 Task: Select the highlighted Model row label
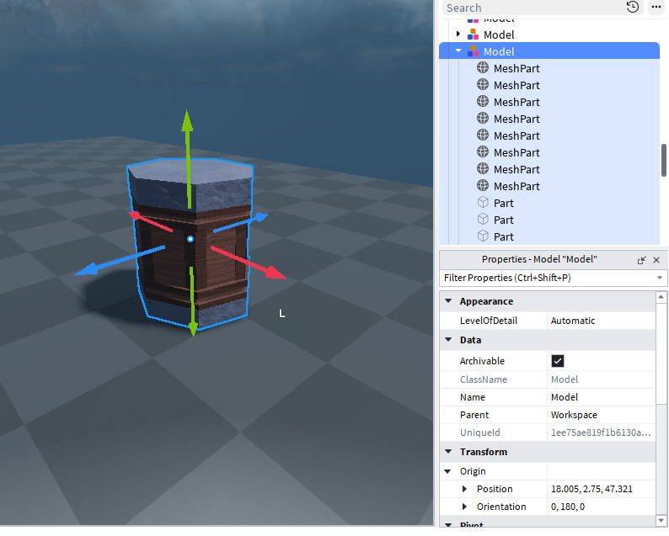tap(499, 51)
